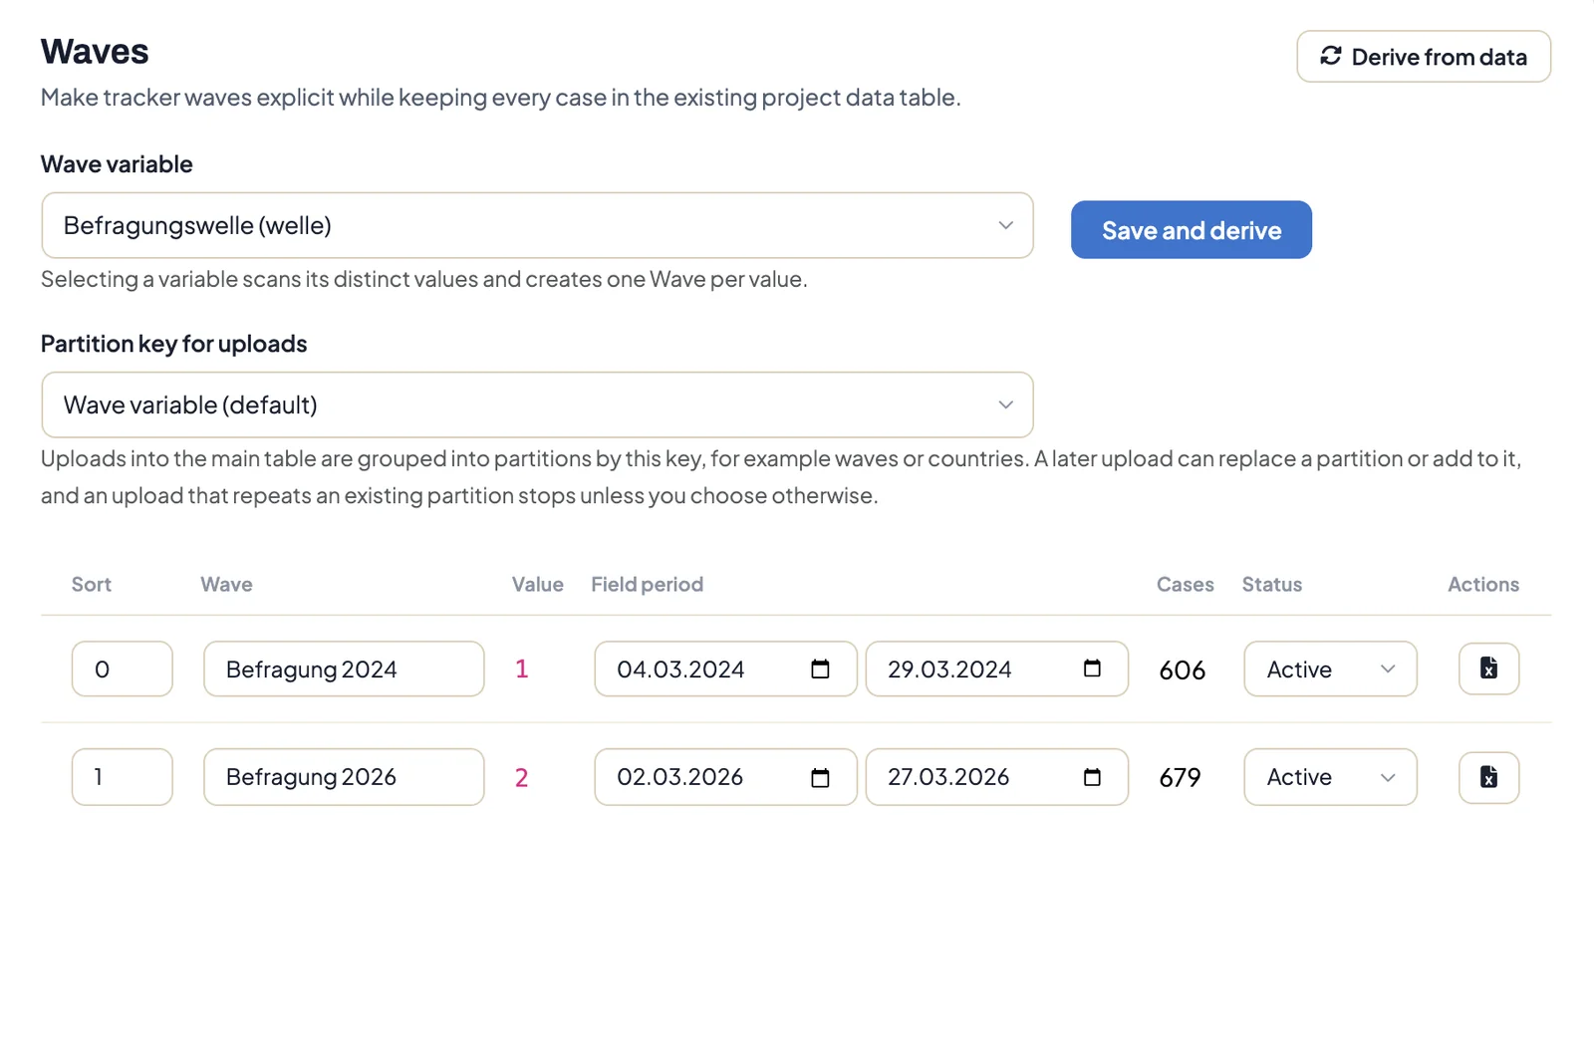Click the file action icon for Befragung 2024
The height and width of the screenshot is (1063, 1594).
pyautogui.click(x=1488, y=668)
